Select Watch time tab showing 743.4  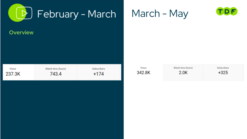(x=56, y=72)
